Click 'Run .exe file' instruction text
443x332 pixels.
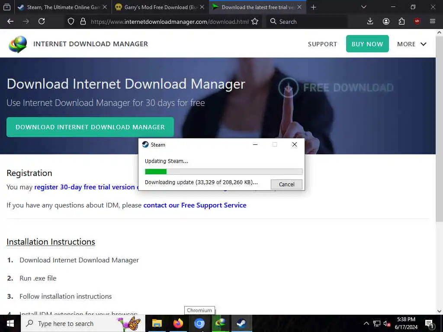38,278
